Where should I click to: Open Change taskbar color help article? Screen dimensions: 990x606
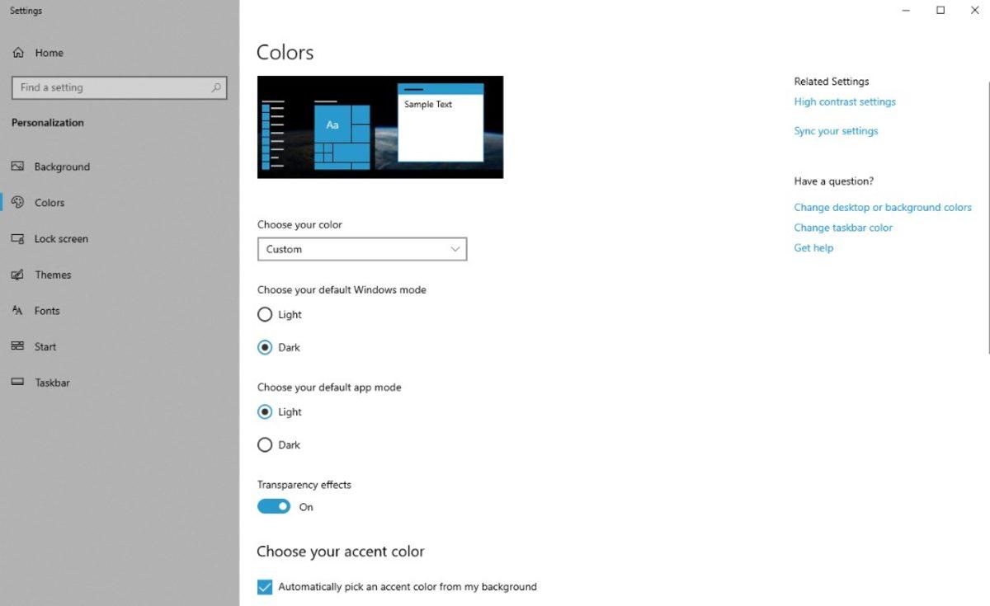click(x=842, y=228)
